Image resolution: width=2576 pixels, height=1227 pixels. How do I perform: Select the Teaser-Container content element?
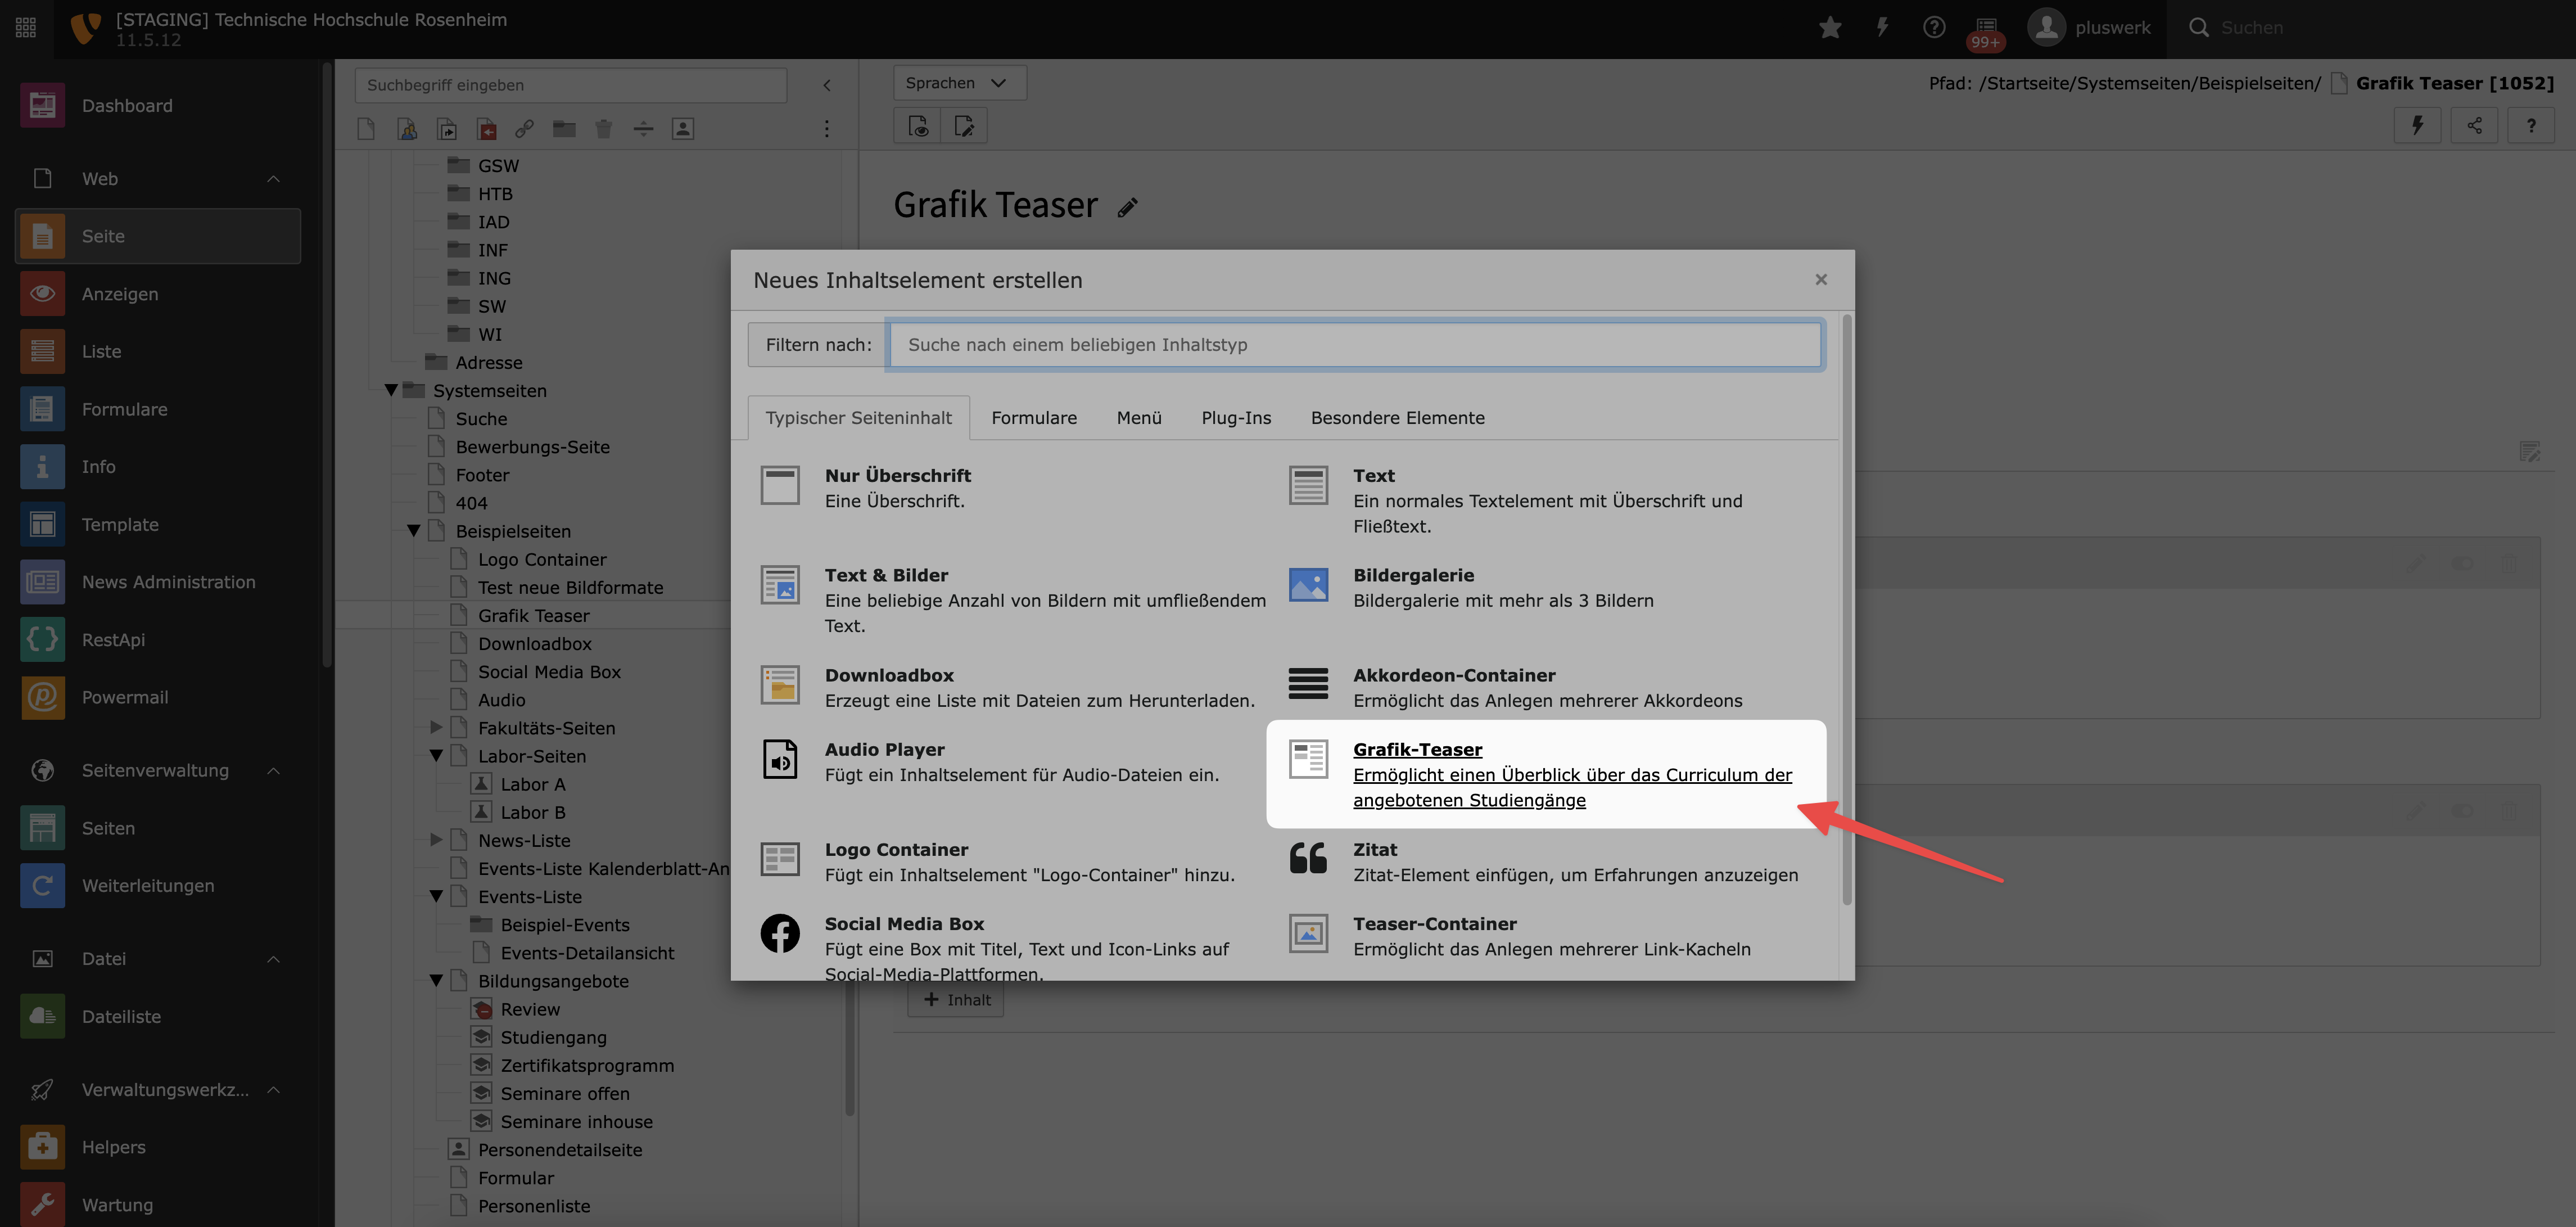(x=1434, y=924)
